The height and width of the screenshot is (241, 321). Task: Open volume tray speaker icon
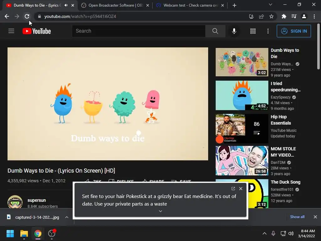coord(291,233)
